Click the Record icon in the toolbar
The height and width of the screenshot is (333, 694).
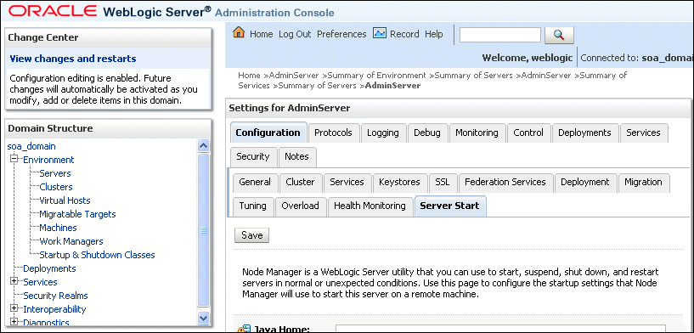[380, 34]
